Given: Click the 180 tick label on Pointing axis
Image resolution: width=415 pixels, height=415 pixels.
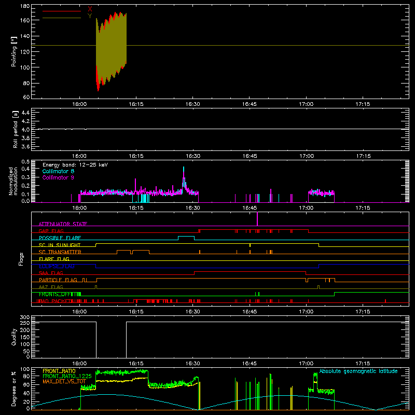Looking at the screenshot, I should tap(25, 6).
